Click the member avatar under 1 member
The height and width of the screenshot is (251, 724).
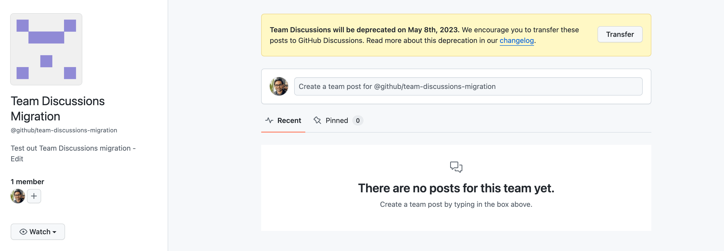18,196
